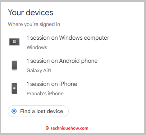Select the Galaxy A31 device name
Image resolution: width=146 pixels, height=135 pixels.
click(x=39, y=70)
